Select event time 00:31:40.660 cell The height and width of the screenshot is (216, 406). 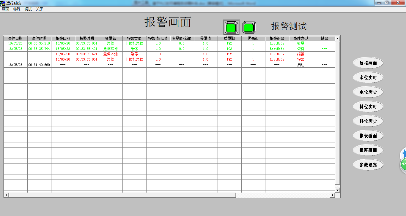click(39, 65)
